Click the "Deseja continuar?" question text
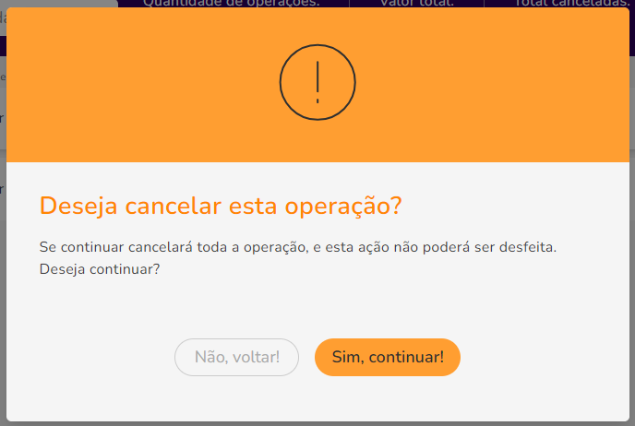Screen dimensions: 635x426 click(x=100, y=269)
